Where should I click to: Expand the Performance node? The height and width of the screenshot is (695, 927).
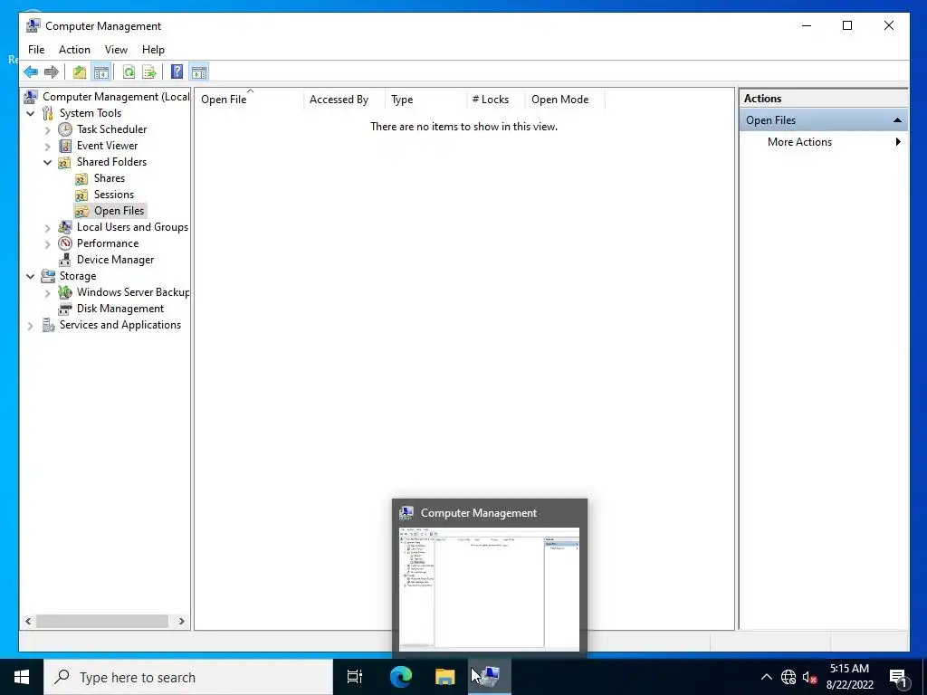pos(48,244)
